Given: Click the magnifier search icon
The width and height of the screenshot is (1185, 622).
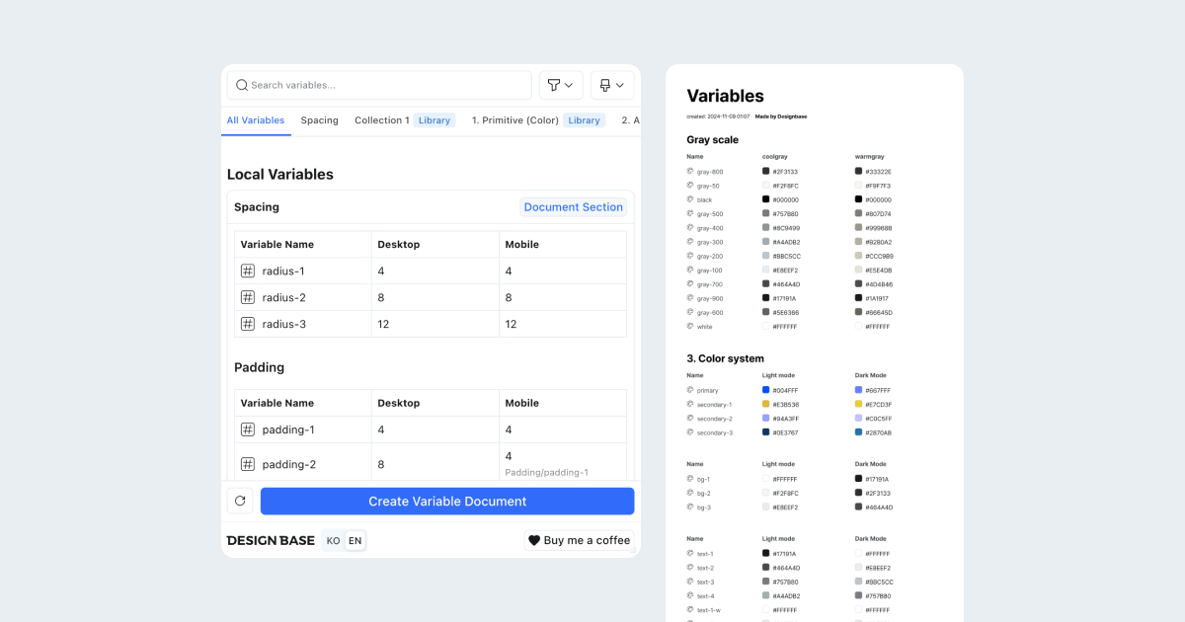Looking at the screenshot, I should click(x=242, y=85).
